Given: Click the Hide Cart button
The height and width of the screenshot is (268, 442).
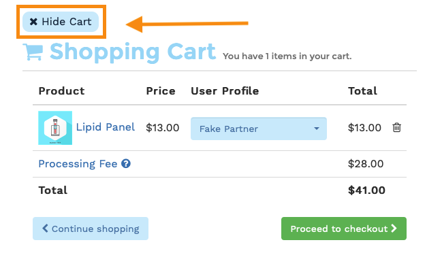Looking at the screenshot, I should point(61,22).
